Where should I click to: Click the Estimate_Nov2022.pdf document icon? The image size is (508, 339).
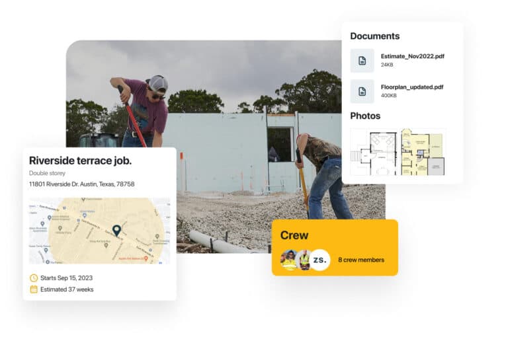(x=362, y=61)
